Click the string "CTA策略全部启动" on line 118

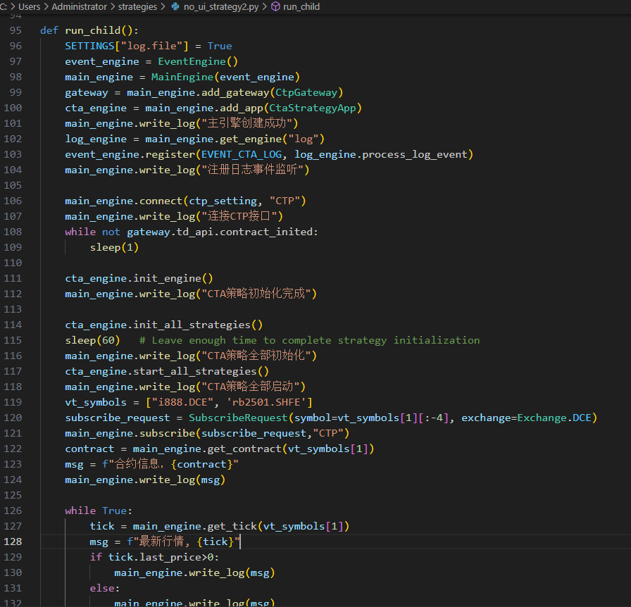[x=250, y=387]
